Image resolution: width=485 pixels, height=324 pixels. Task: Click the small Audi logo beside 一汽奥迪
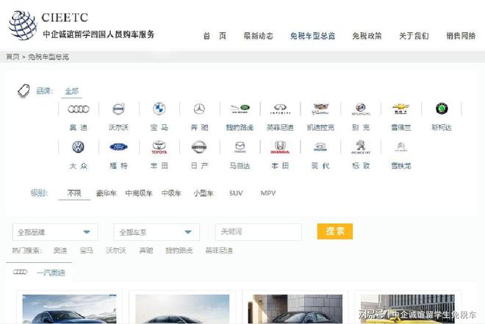(x=20, y=272)
